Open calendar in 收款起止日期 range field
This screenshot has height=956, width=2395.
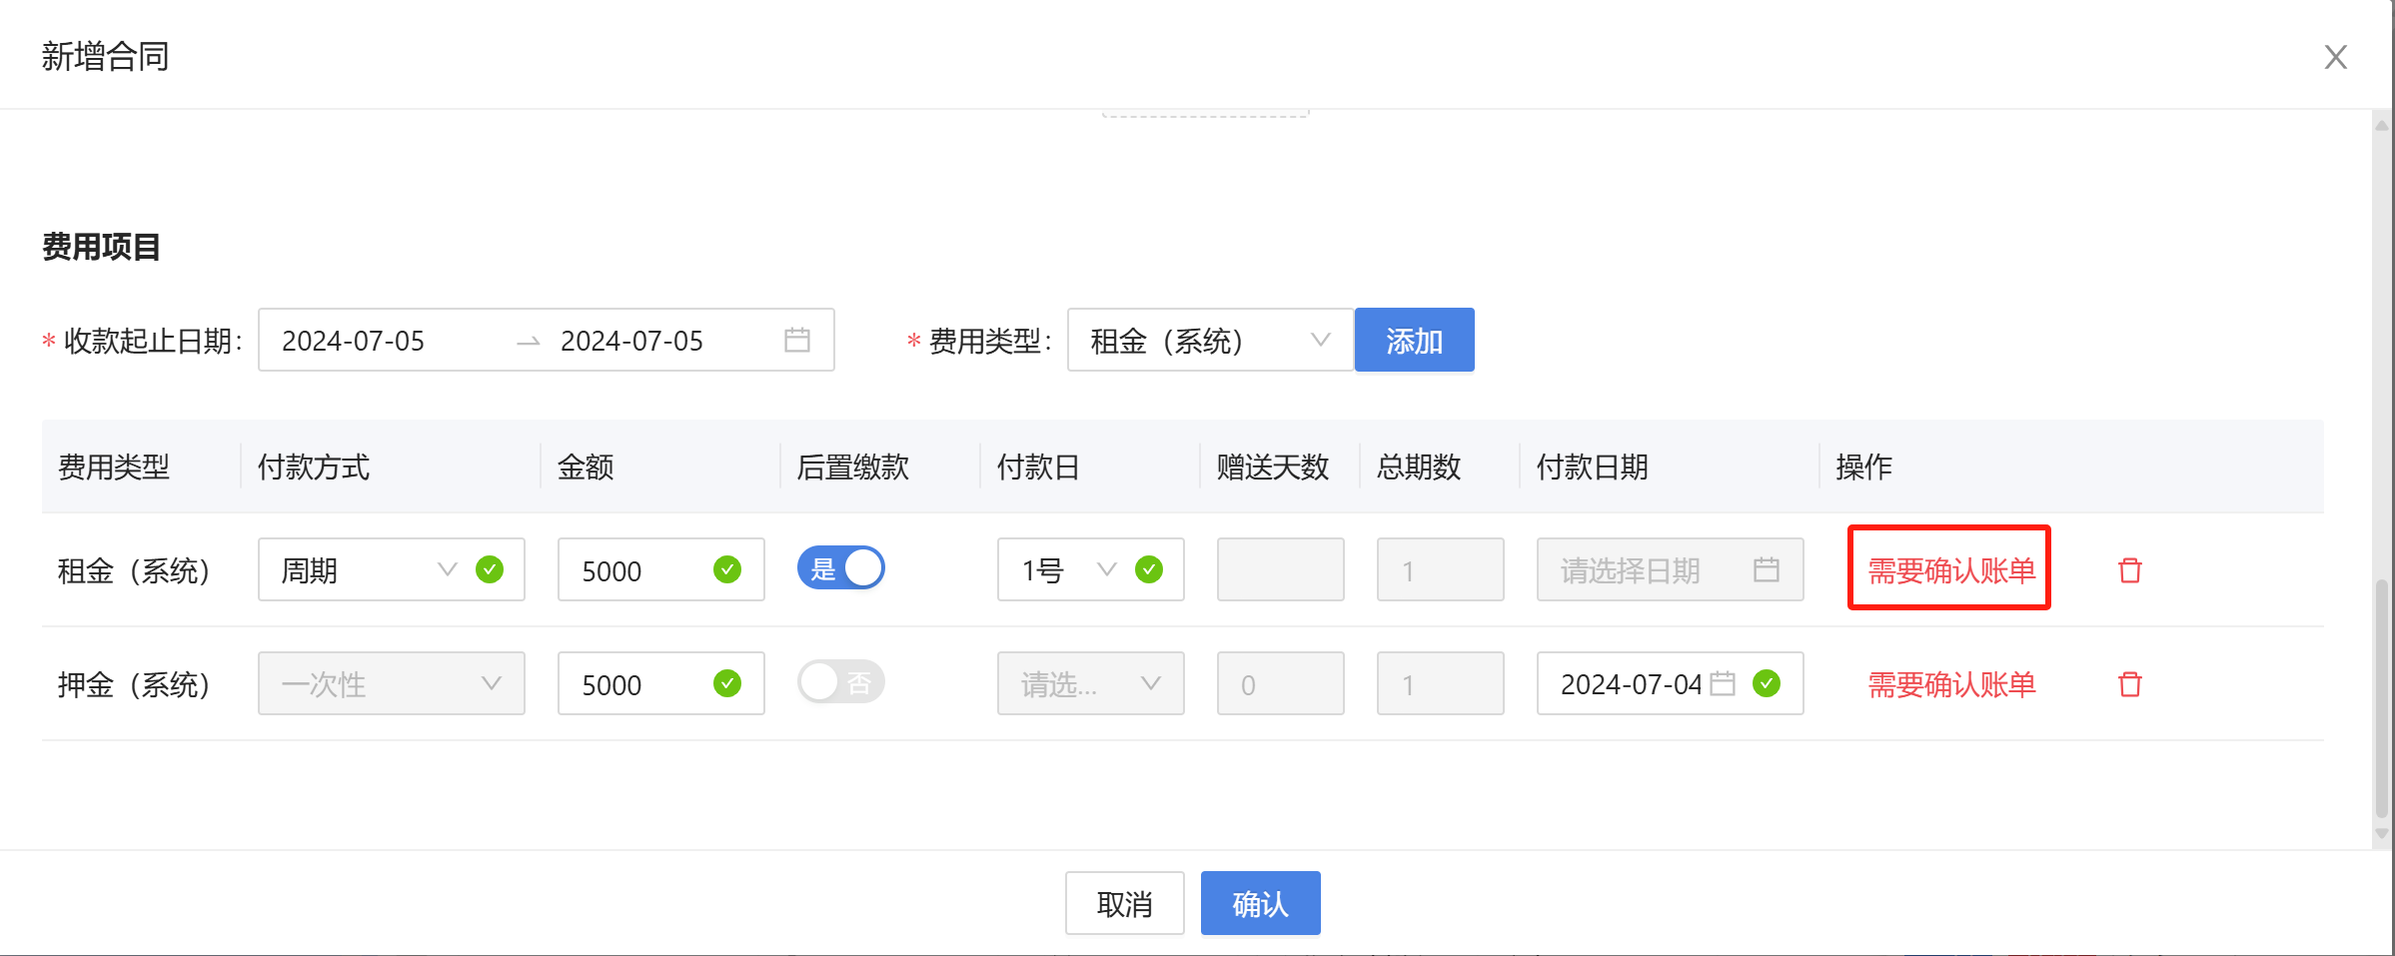(796, 341)
